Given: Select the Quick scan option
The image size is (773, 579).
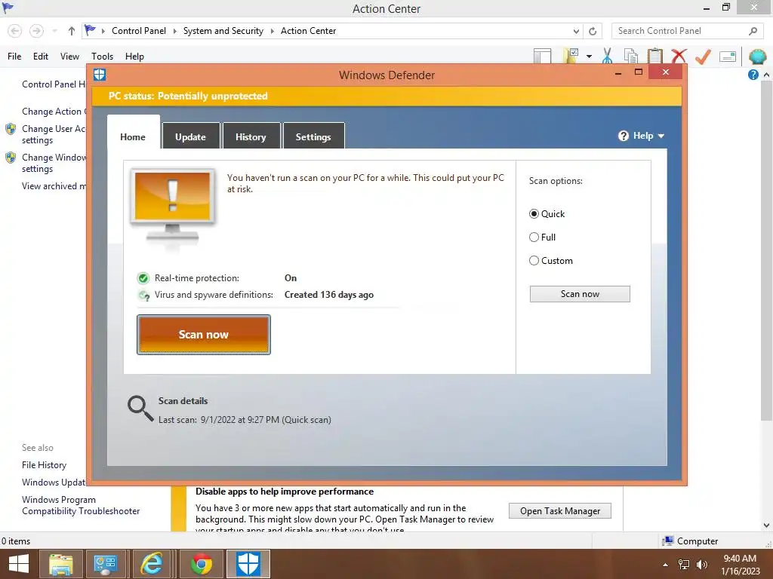Looking at the screenshot, I should 534,213.
